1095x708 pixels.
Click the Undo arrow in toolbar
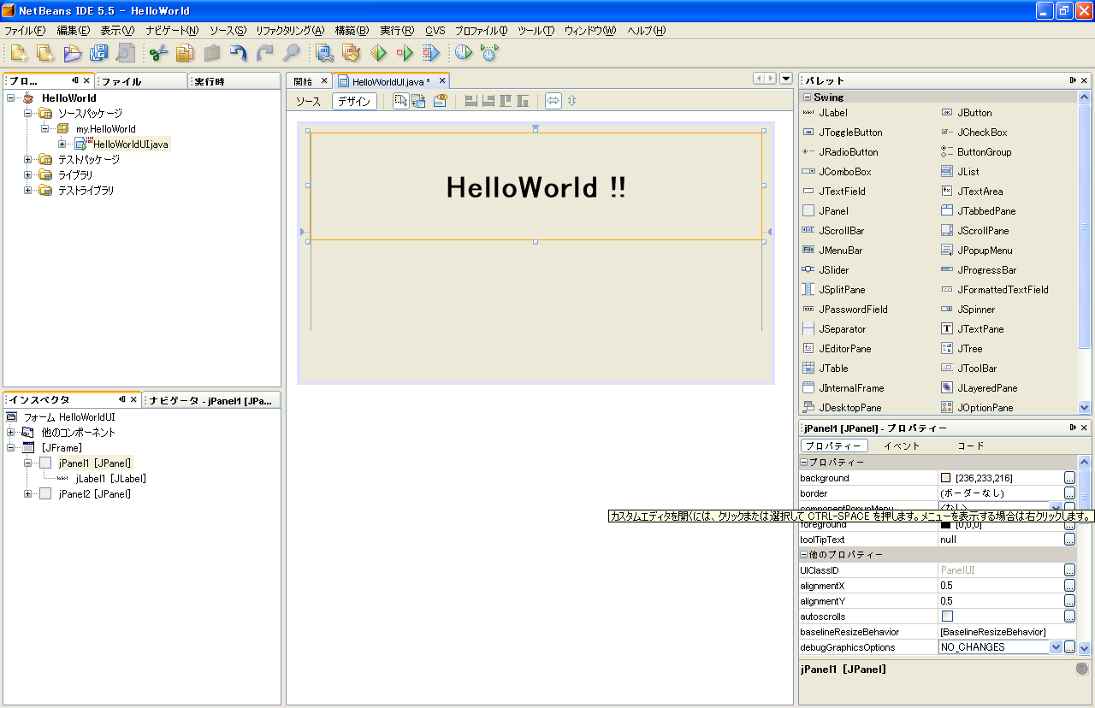coord(238,53)
